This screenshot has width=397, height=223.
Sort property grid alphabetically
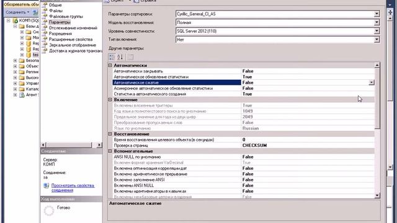pos(120,57)
